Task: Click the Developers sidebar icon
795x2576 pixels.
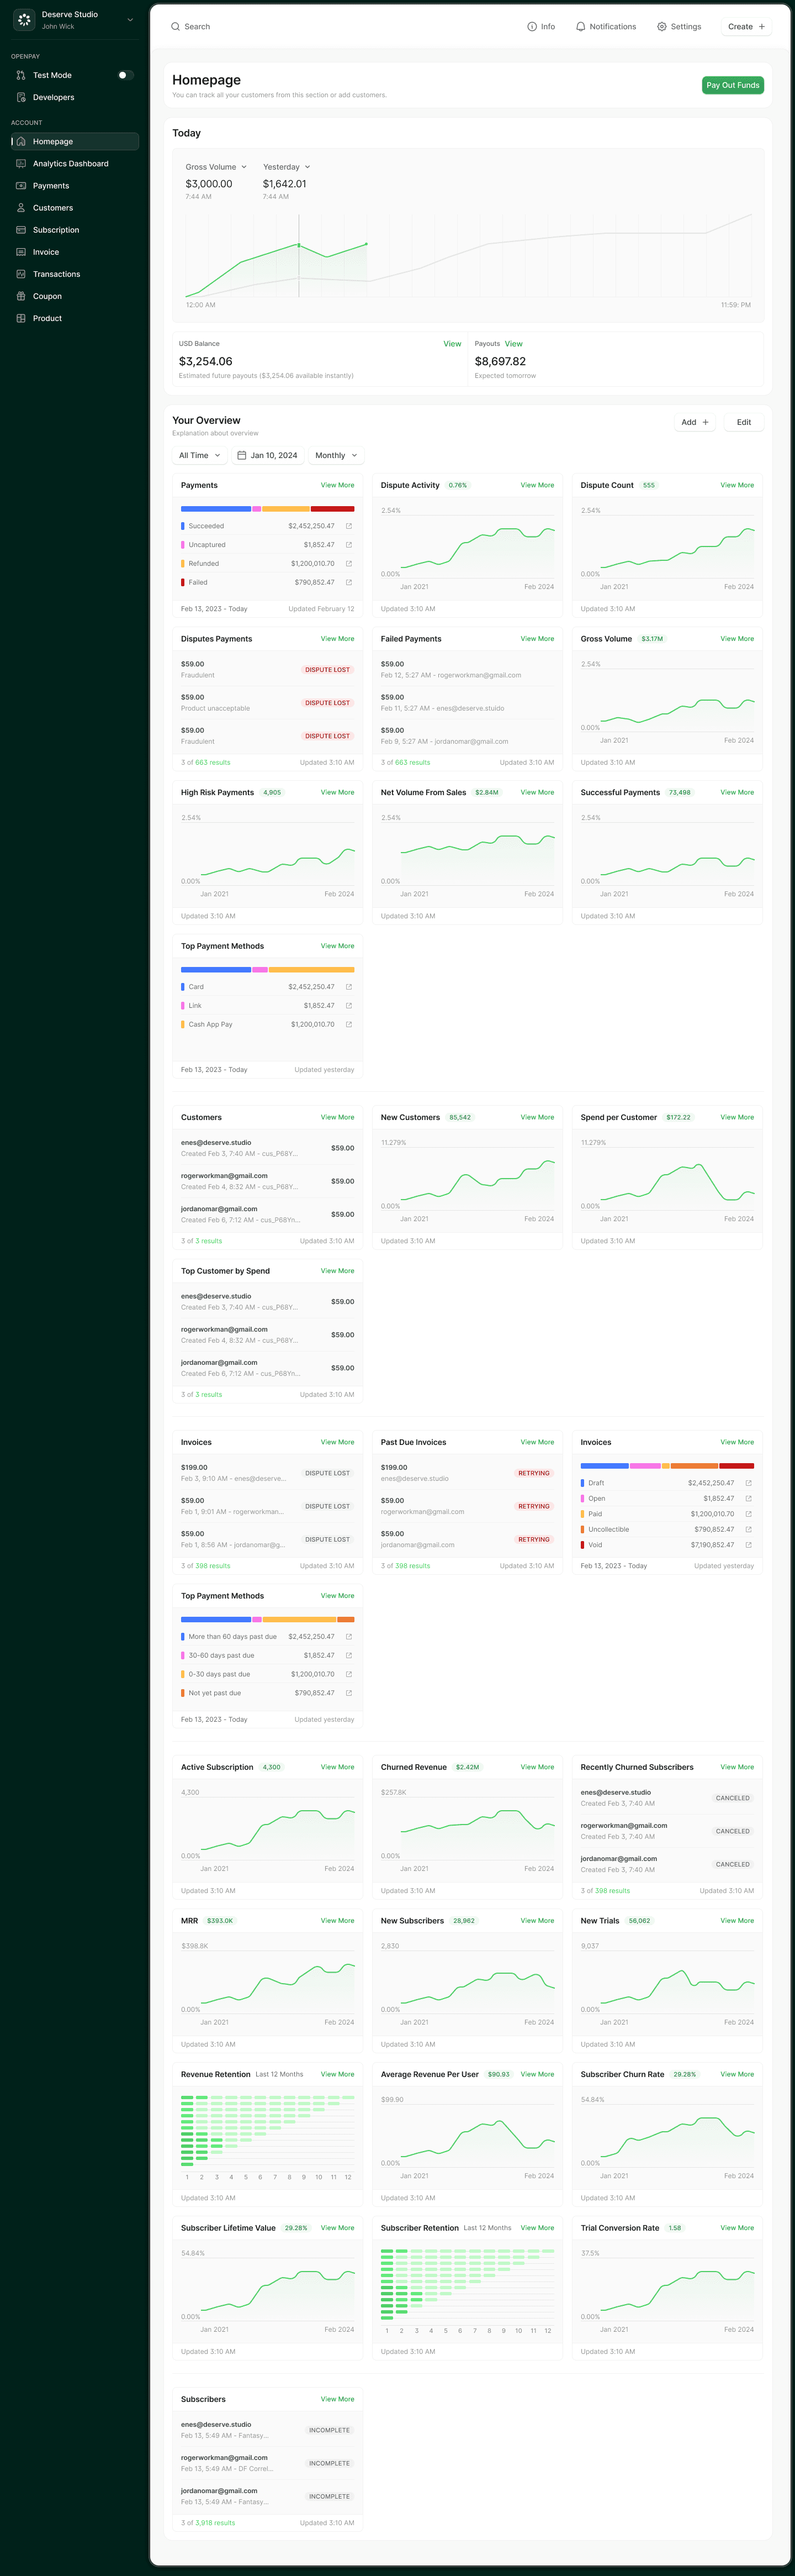Action: pyautogui.click(x=21, y=97)
